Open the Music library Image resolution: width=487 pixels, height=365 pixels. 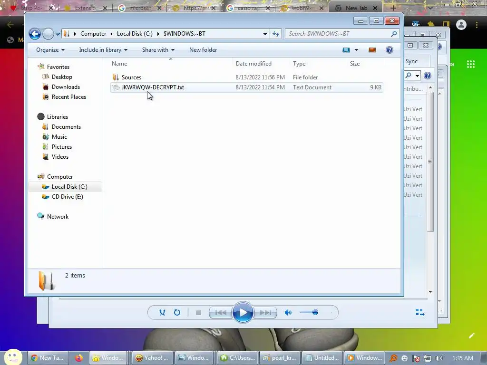click(x=59, y=137)
